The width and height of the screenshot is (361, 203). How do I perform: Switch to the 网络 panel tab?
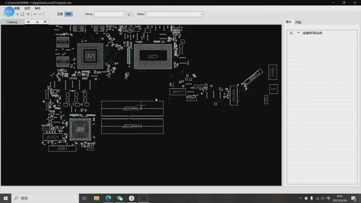click(x=298, y=22)
